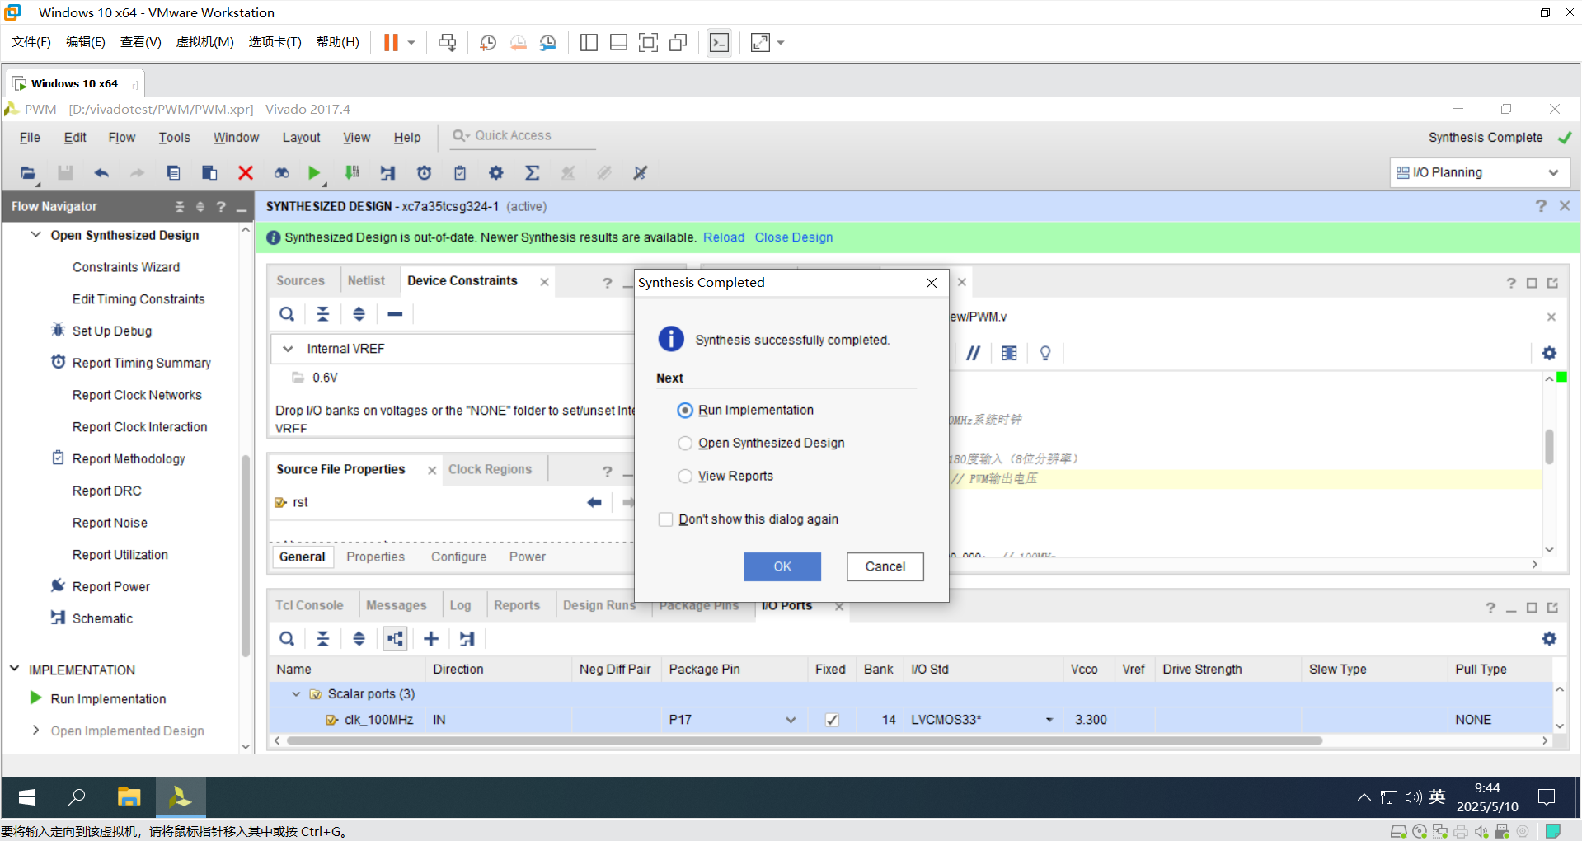Collapse the IMPLEMENTATION section

click(15, 670)
